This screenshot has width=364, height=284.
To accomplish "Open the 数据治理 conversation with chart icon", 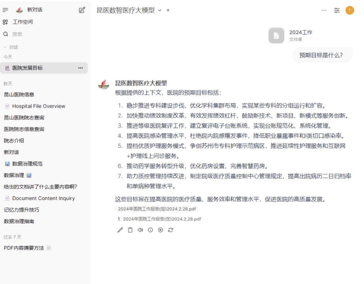I will [44, 175].
